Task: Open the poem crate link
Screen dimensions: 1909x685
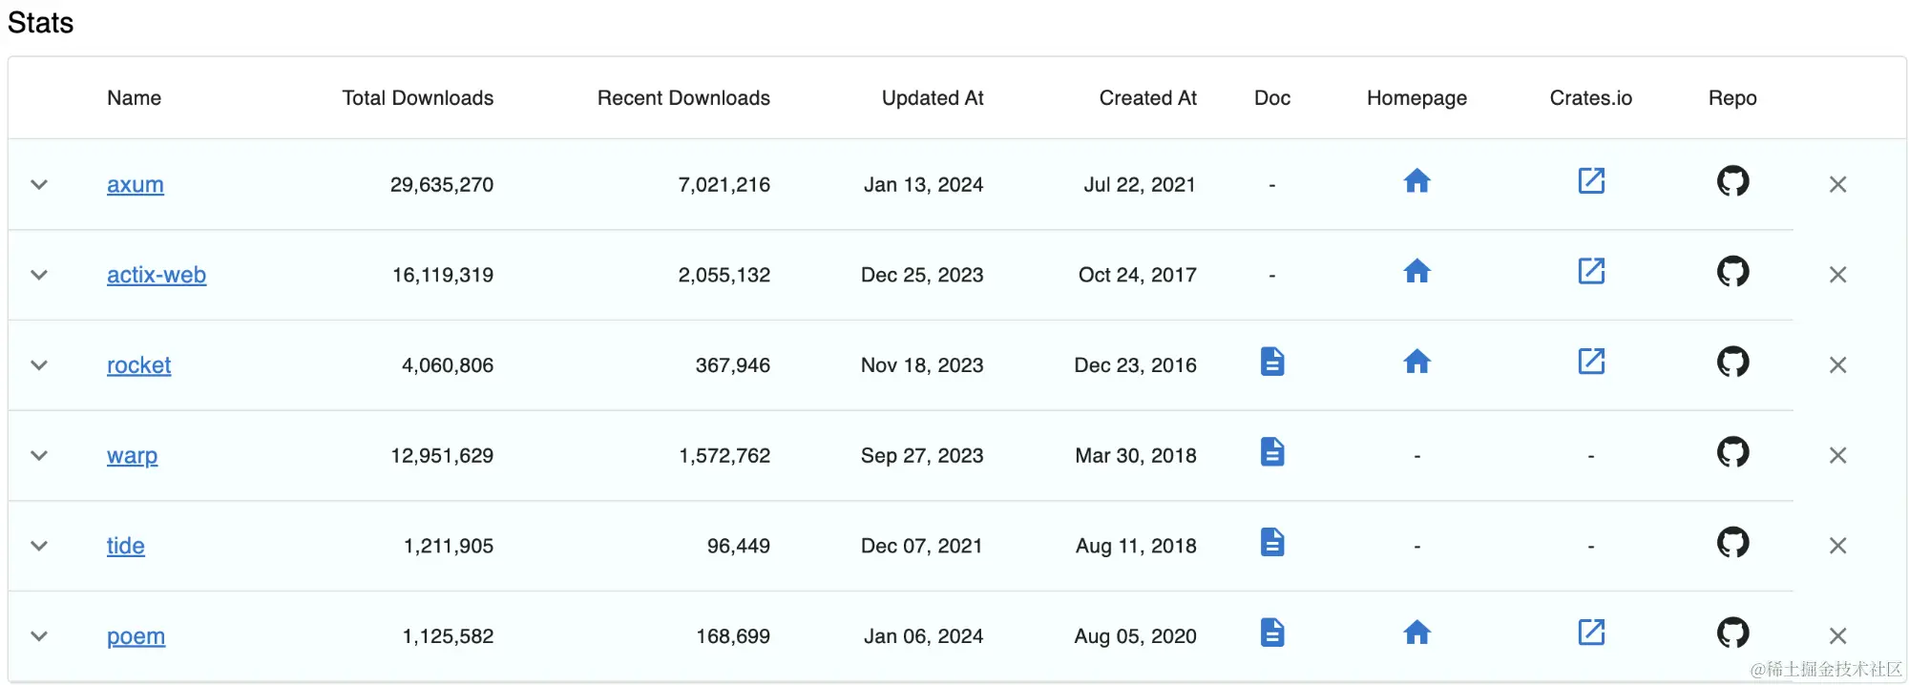Action: 136,636
